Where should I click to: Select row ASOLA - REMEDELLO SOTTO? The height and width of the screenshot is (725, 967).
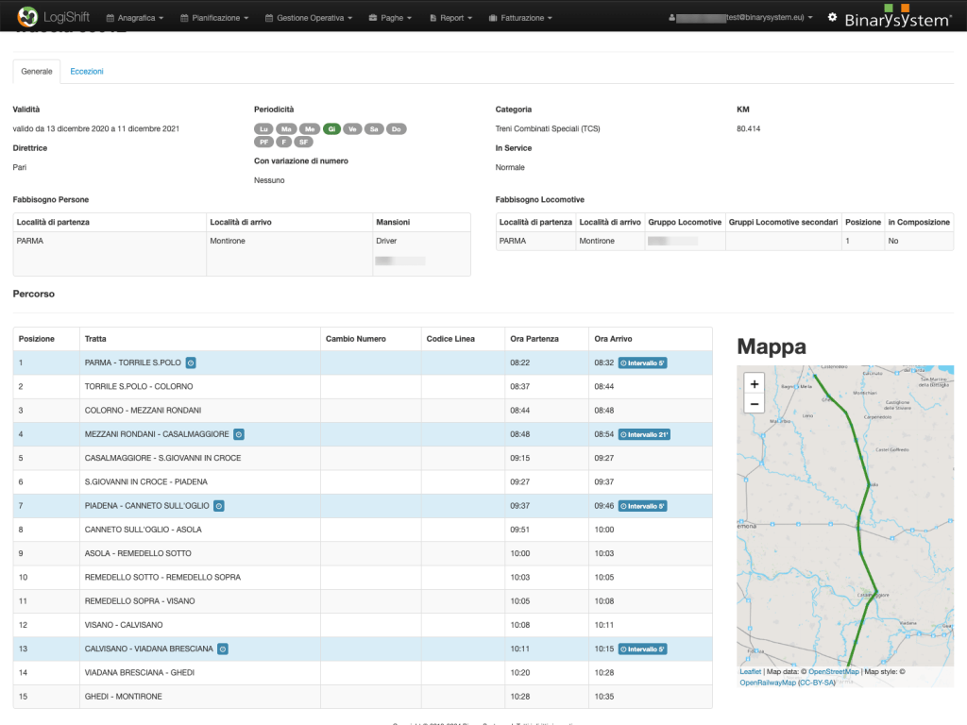pyautogui.click(x=363, y=553)
